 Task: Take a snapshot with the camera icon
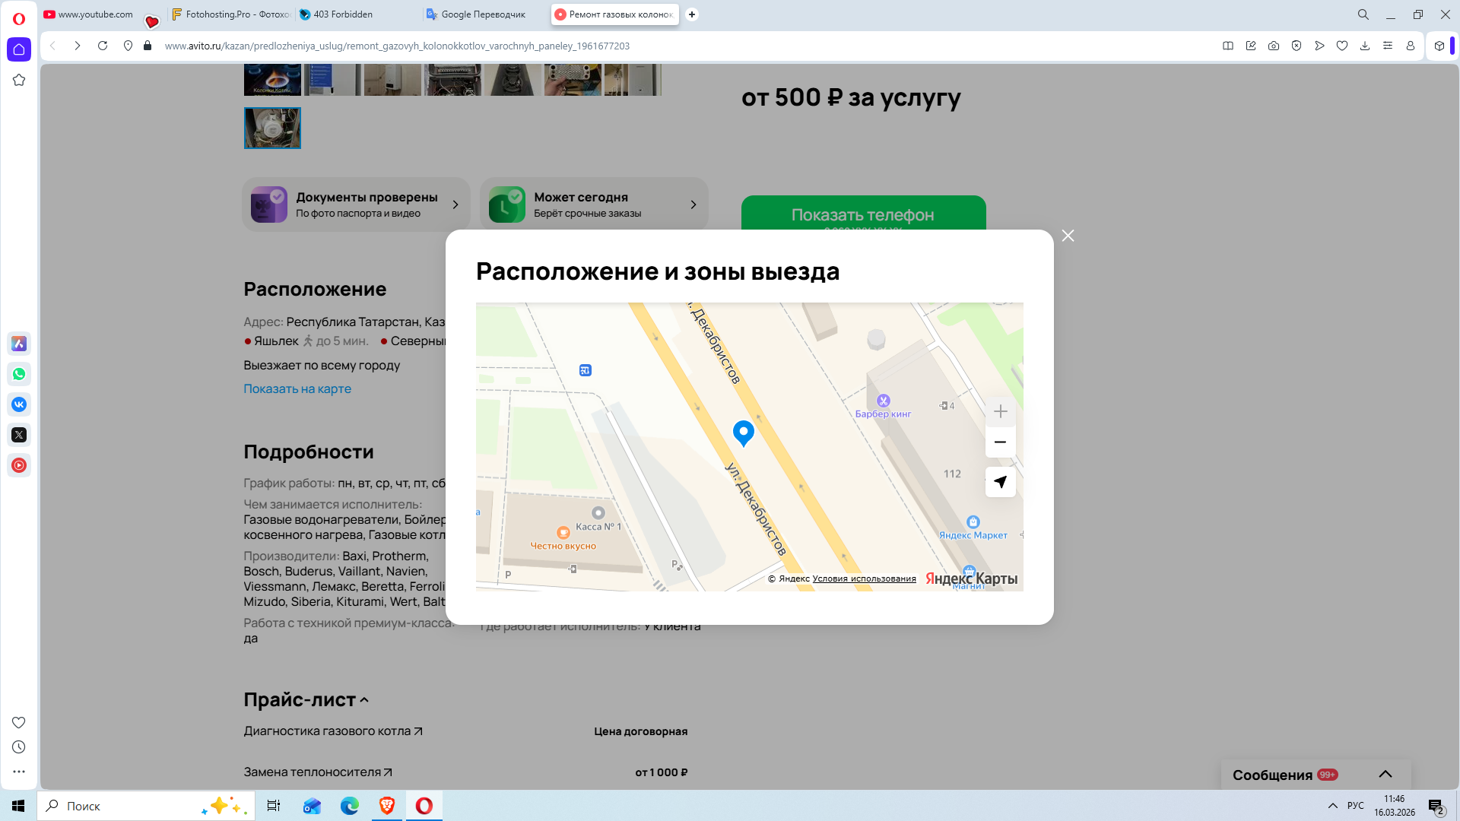(x=1274, y=46)
